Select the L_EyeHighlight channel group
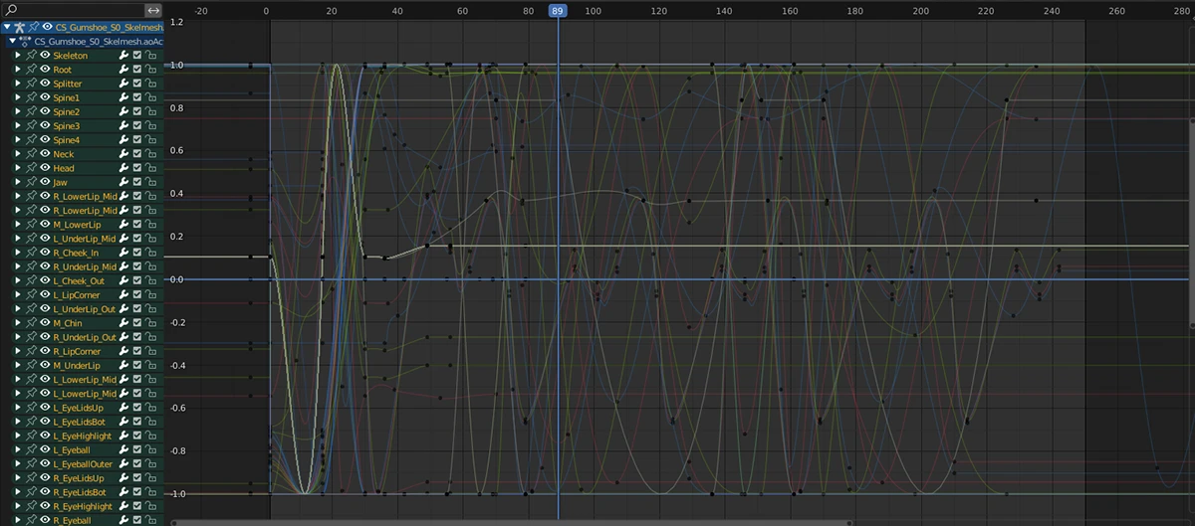This screenshot has height=526, width=1195. [78, 437]
